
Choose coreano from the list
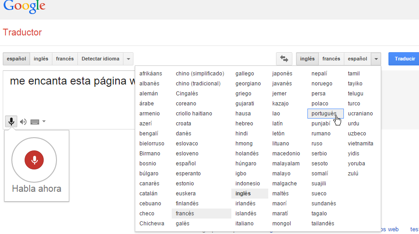(x=186, y=104)
